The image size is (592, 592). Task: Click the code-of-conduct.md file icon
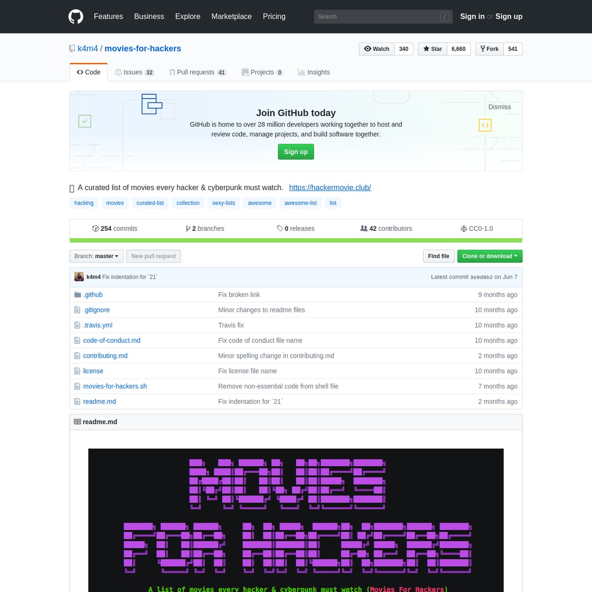click(77, 340)
